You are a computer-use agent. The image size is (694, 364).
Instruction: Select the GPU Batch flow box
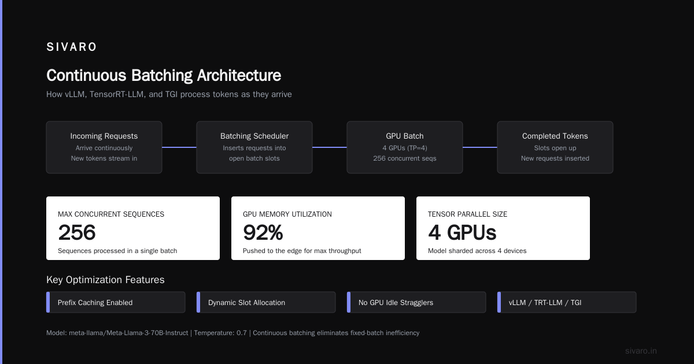(x=405, y=147)
